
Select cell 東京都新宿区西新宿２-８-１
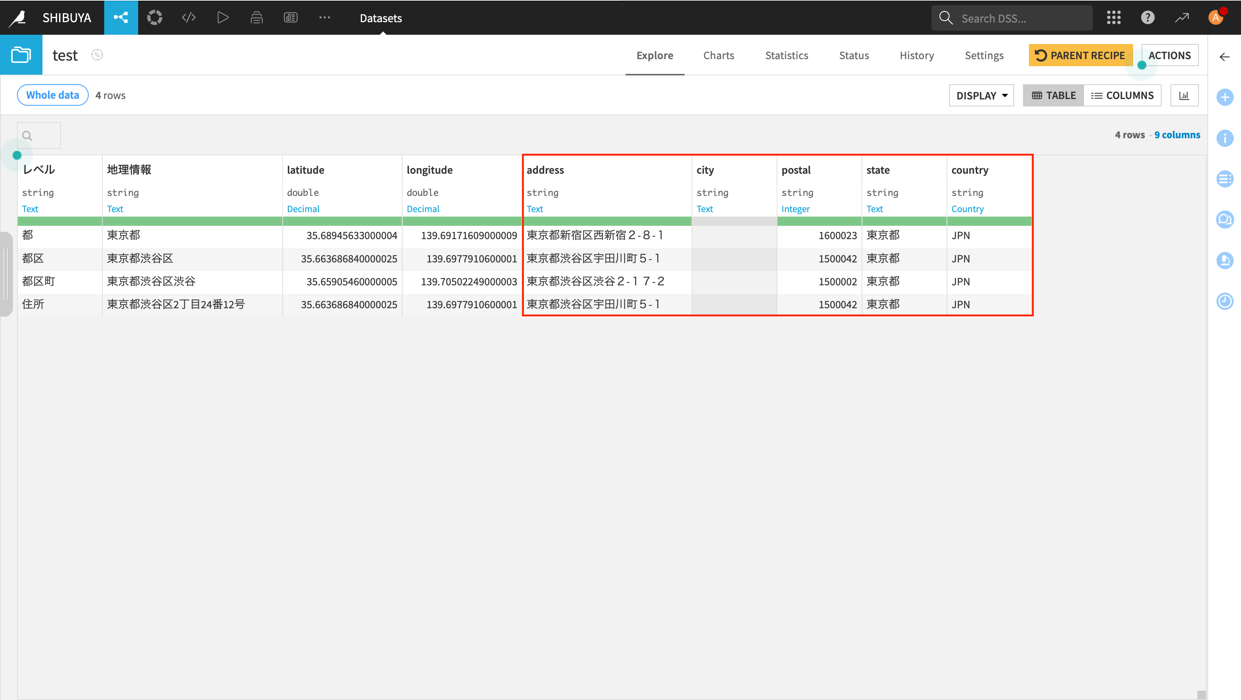(607, 235)
